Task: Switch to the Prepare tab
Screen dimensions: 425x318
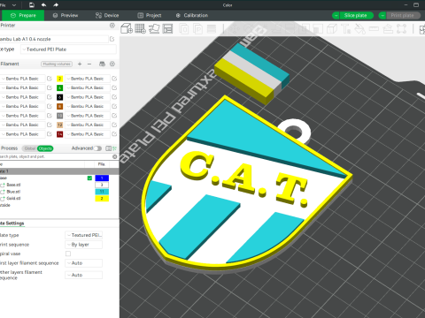Action: pyautogui.click(x=23, y=15)
